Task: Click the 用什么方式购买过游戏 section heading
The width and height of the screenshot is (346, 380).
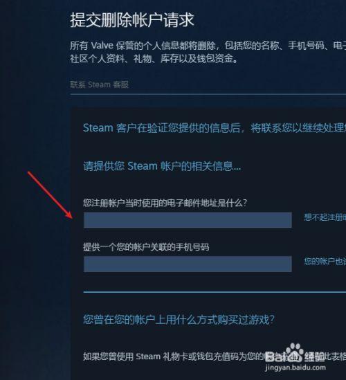Action: tap(179, 320)
